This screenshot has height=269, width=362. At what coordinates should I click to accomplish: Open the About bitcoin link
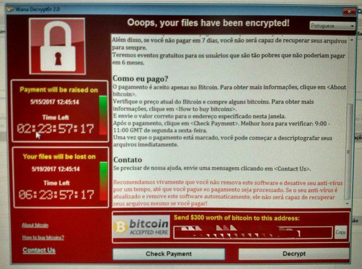[35, 225]
